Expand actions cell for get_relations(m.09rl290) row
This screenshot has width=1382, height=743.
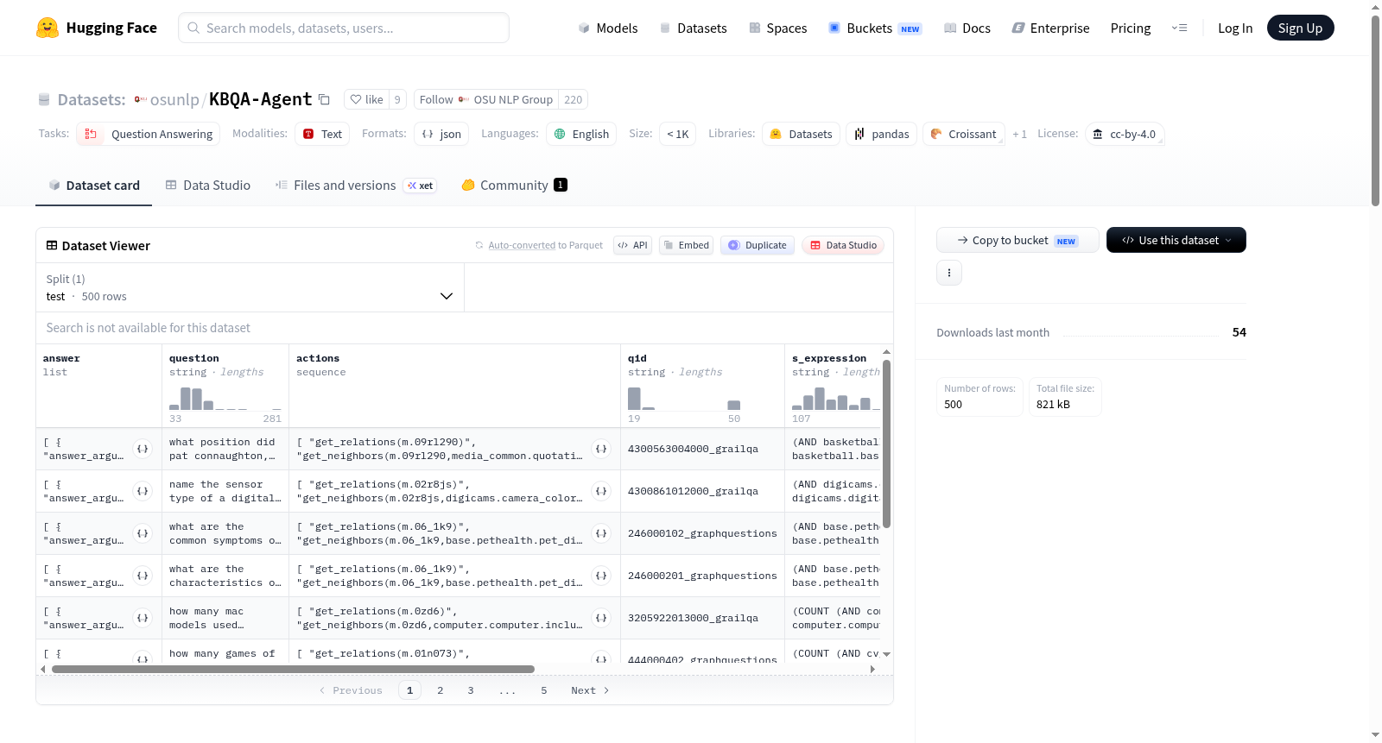coord(601,449)
